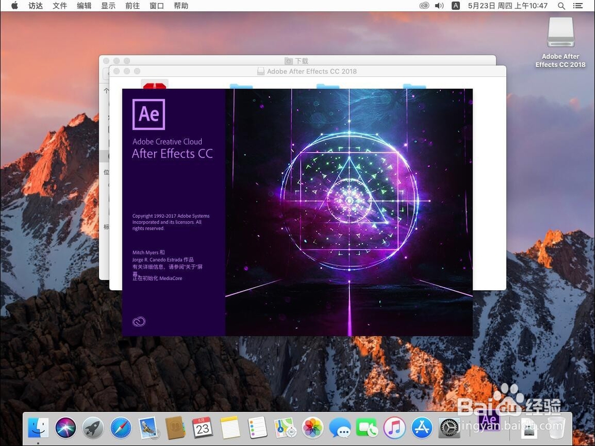Image resolution: width=595 pixels, height=446 pixels.
Task: Open the Apple menu
Action: [14, 6]
